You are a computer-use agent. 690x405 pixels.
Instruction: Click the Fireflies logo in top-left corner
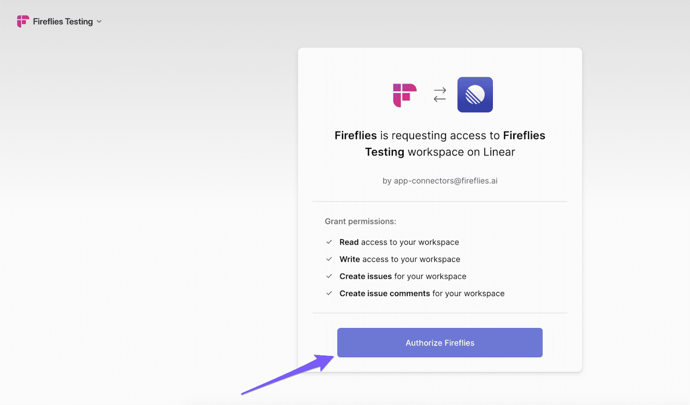coord(23,22)
